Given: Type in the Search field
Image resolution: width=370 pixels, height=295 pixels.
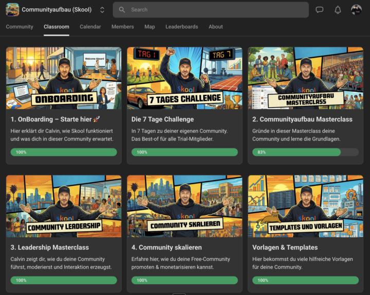Looking at the screenshot, I should 216,10.
